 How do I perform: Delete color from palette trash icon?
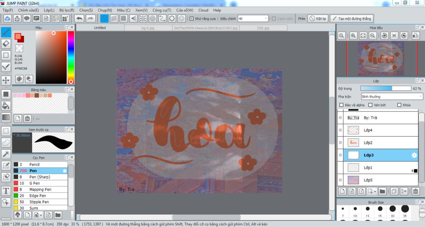click(27, 118)
